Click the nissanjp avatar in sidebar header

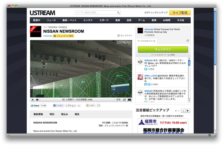click(x=140, y=31)
